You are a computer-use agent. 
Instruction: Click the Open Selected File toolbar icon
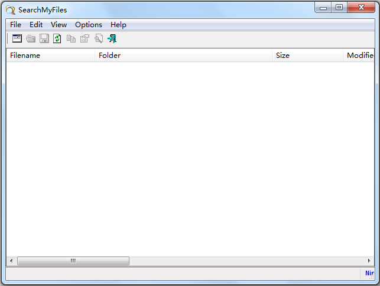[31, 38]
